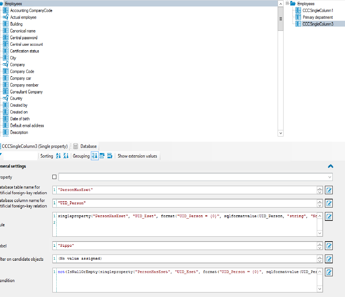The height and width of the screenshot is (297, 345).
Task: Open editor for the condition field
Action: [x=329, y=272]
